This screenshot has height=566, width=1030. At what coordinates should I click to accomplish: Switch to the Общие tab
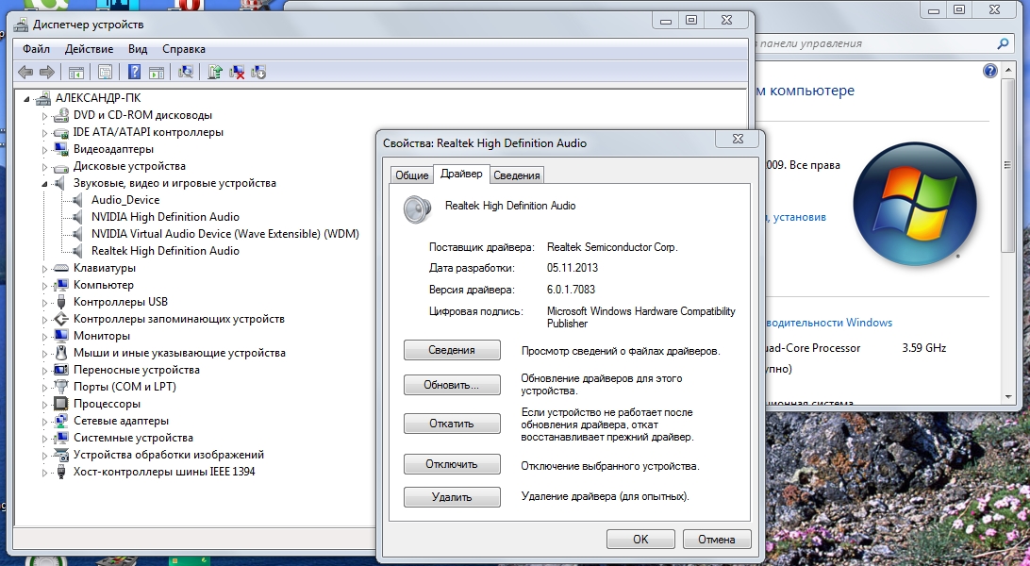point(412,175)
